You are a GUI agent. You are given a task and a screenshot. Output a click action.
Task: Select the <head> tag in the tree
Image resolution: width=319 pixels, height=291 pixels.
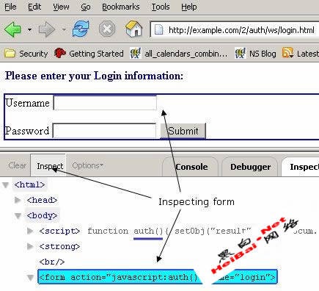(x=42, y=200)
